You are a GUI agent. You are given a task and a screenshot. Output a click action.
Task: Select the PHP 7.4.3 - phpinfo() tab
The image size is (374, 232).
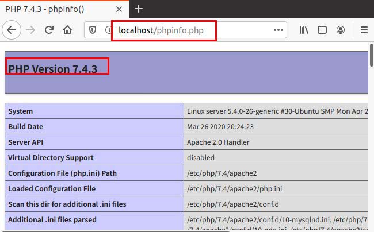coord(64,9)
